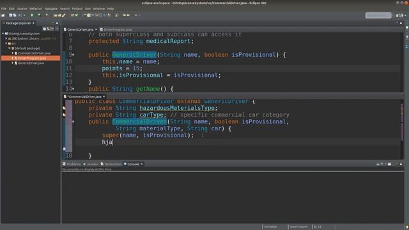Open Package Explorer view menu arrow
The image size is (409, 230).
[57, 29]
